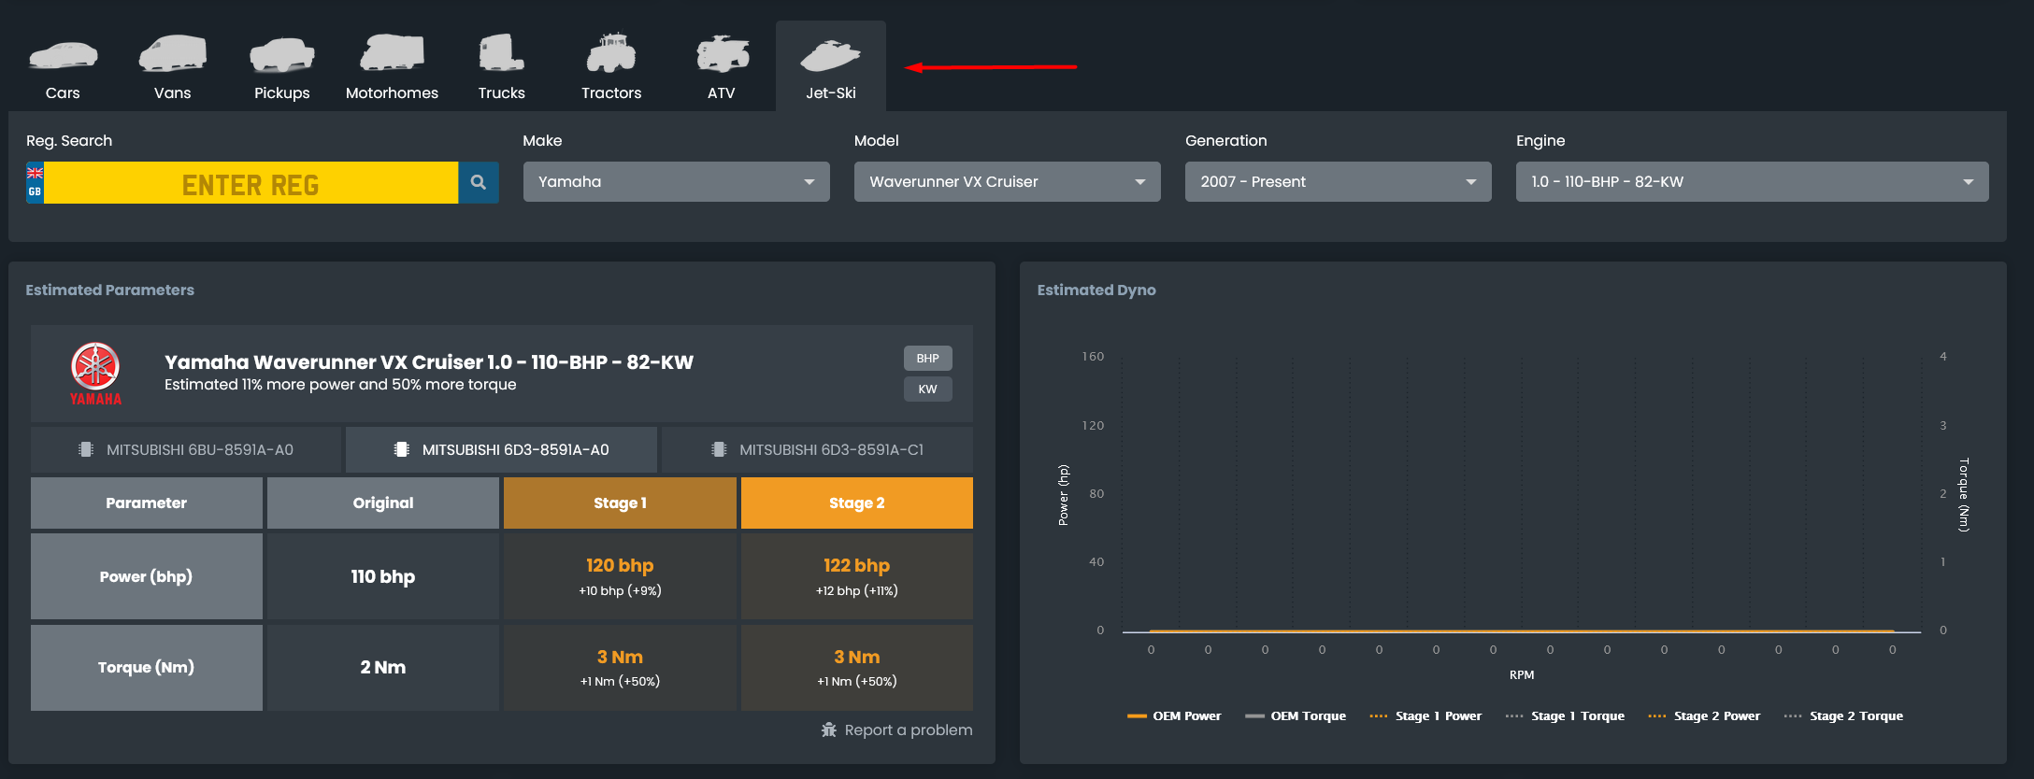This screenshot has width=2034, height=779.
Task: Click the Original column header
Action: (383, 503)
